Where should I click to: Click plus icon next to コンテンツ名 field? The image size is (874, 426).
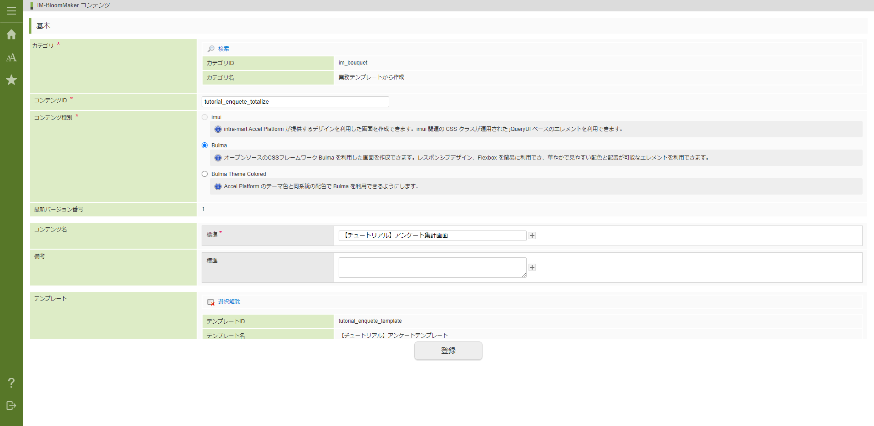[x=532, y=236]
